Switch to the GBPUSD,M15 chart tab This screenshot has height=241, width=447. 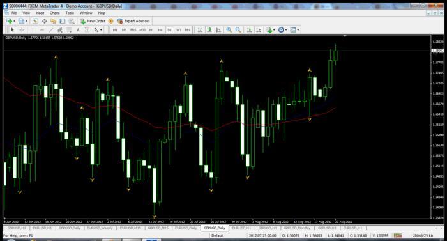point(158,228)
